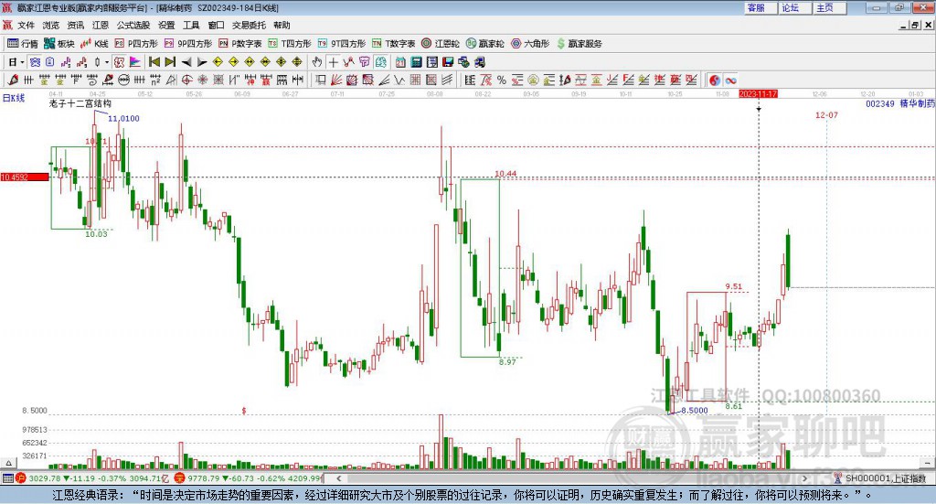Select the red pencil drawing tool

click(13, 80)
